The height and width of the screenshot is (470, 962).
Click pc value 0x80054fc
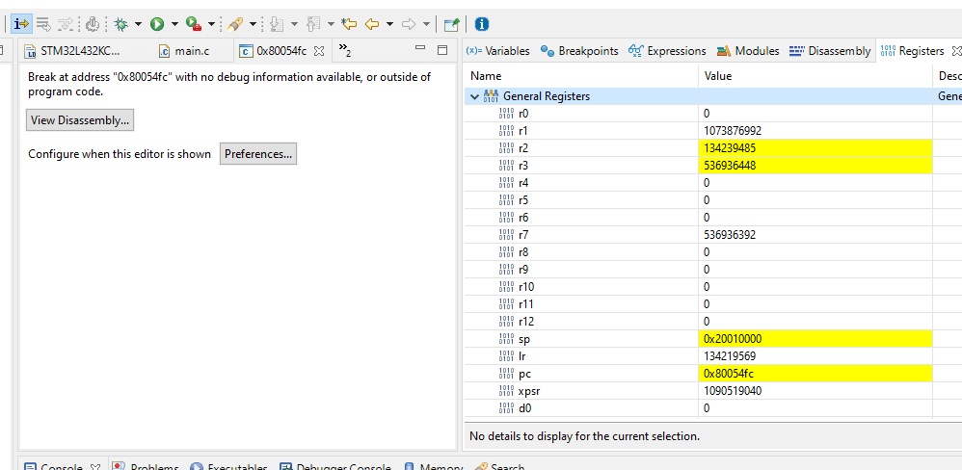[729, 373]
